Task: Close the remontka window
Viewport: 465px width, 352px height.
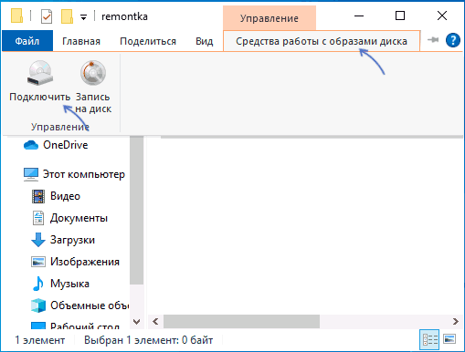Action: pyautogui.click(x=442, y=16)
